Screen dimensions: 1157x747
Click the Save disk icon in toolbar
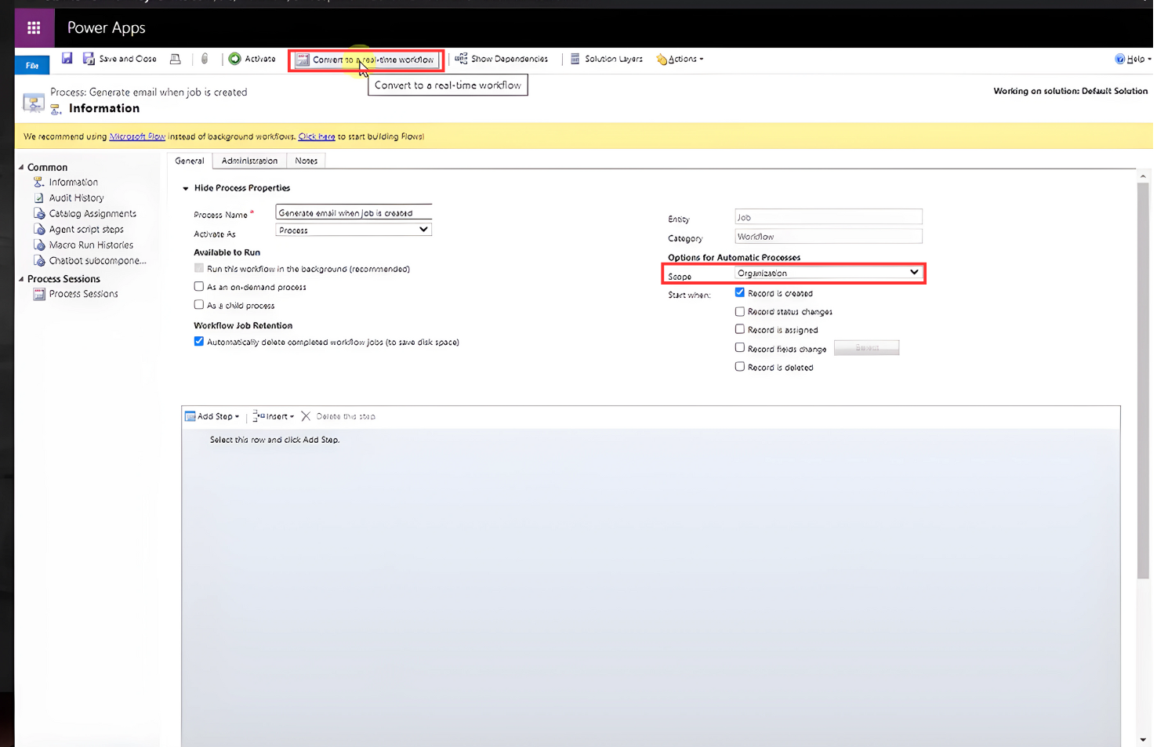67,59
